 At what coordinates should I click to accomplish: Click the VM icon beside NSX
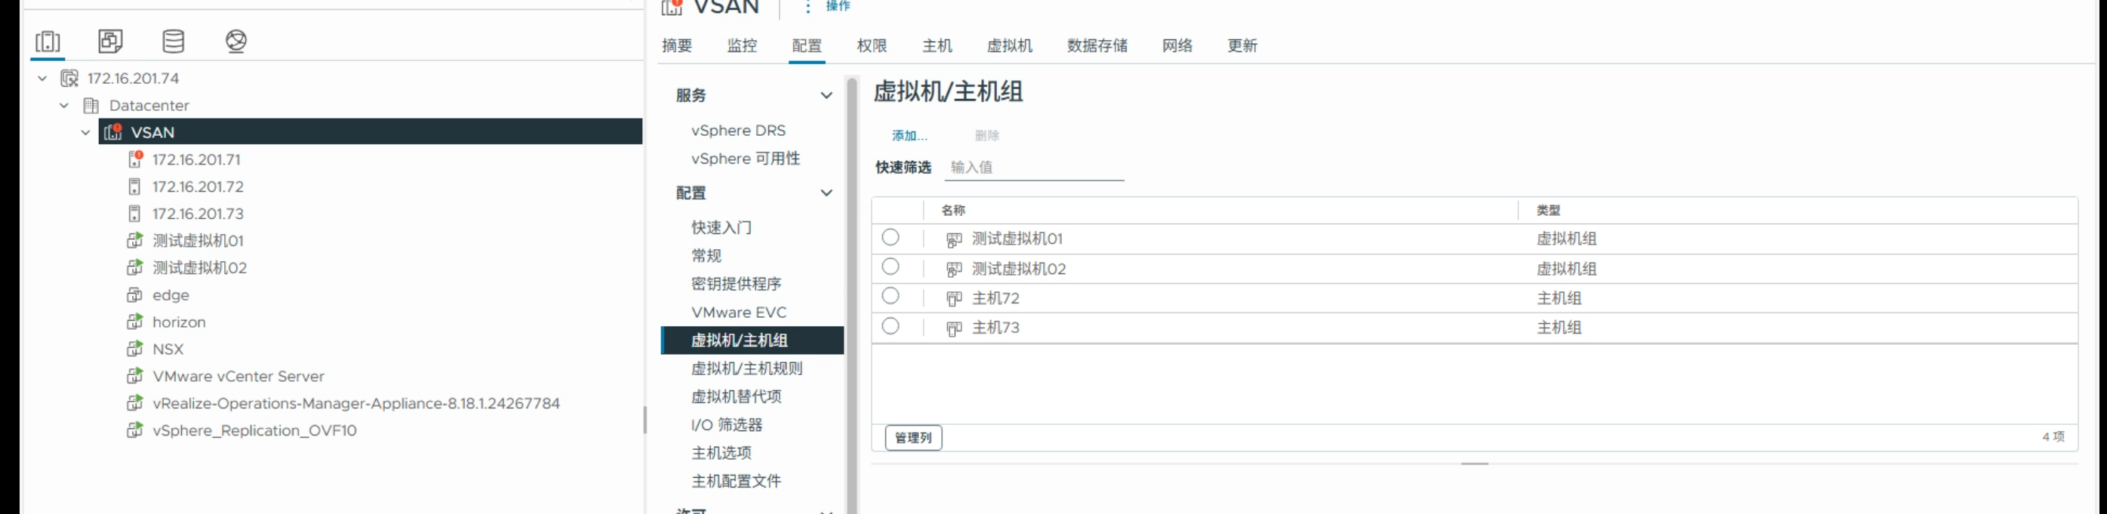135,349
